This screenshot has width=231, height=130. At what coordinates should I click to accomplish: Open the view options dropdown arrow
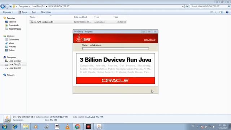(x=215, y=12)
